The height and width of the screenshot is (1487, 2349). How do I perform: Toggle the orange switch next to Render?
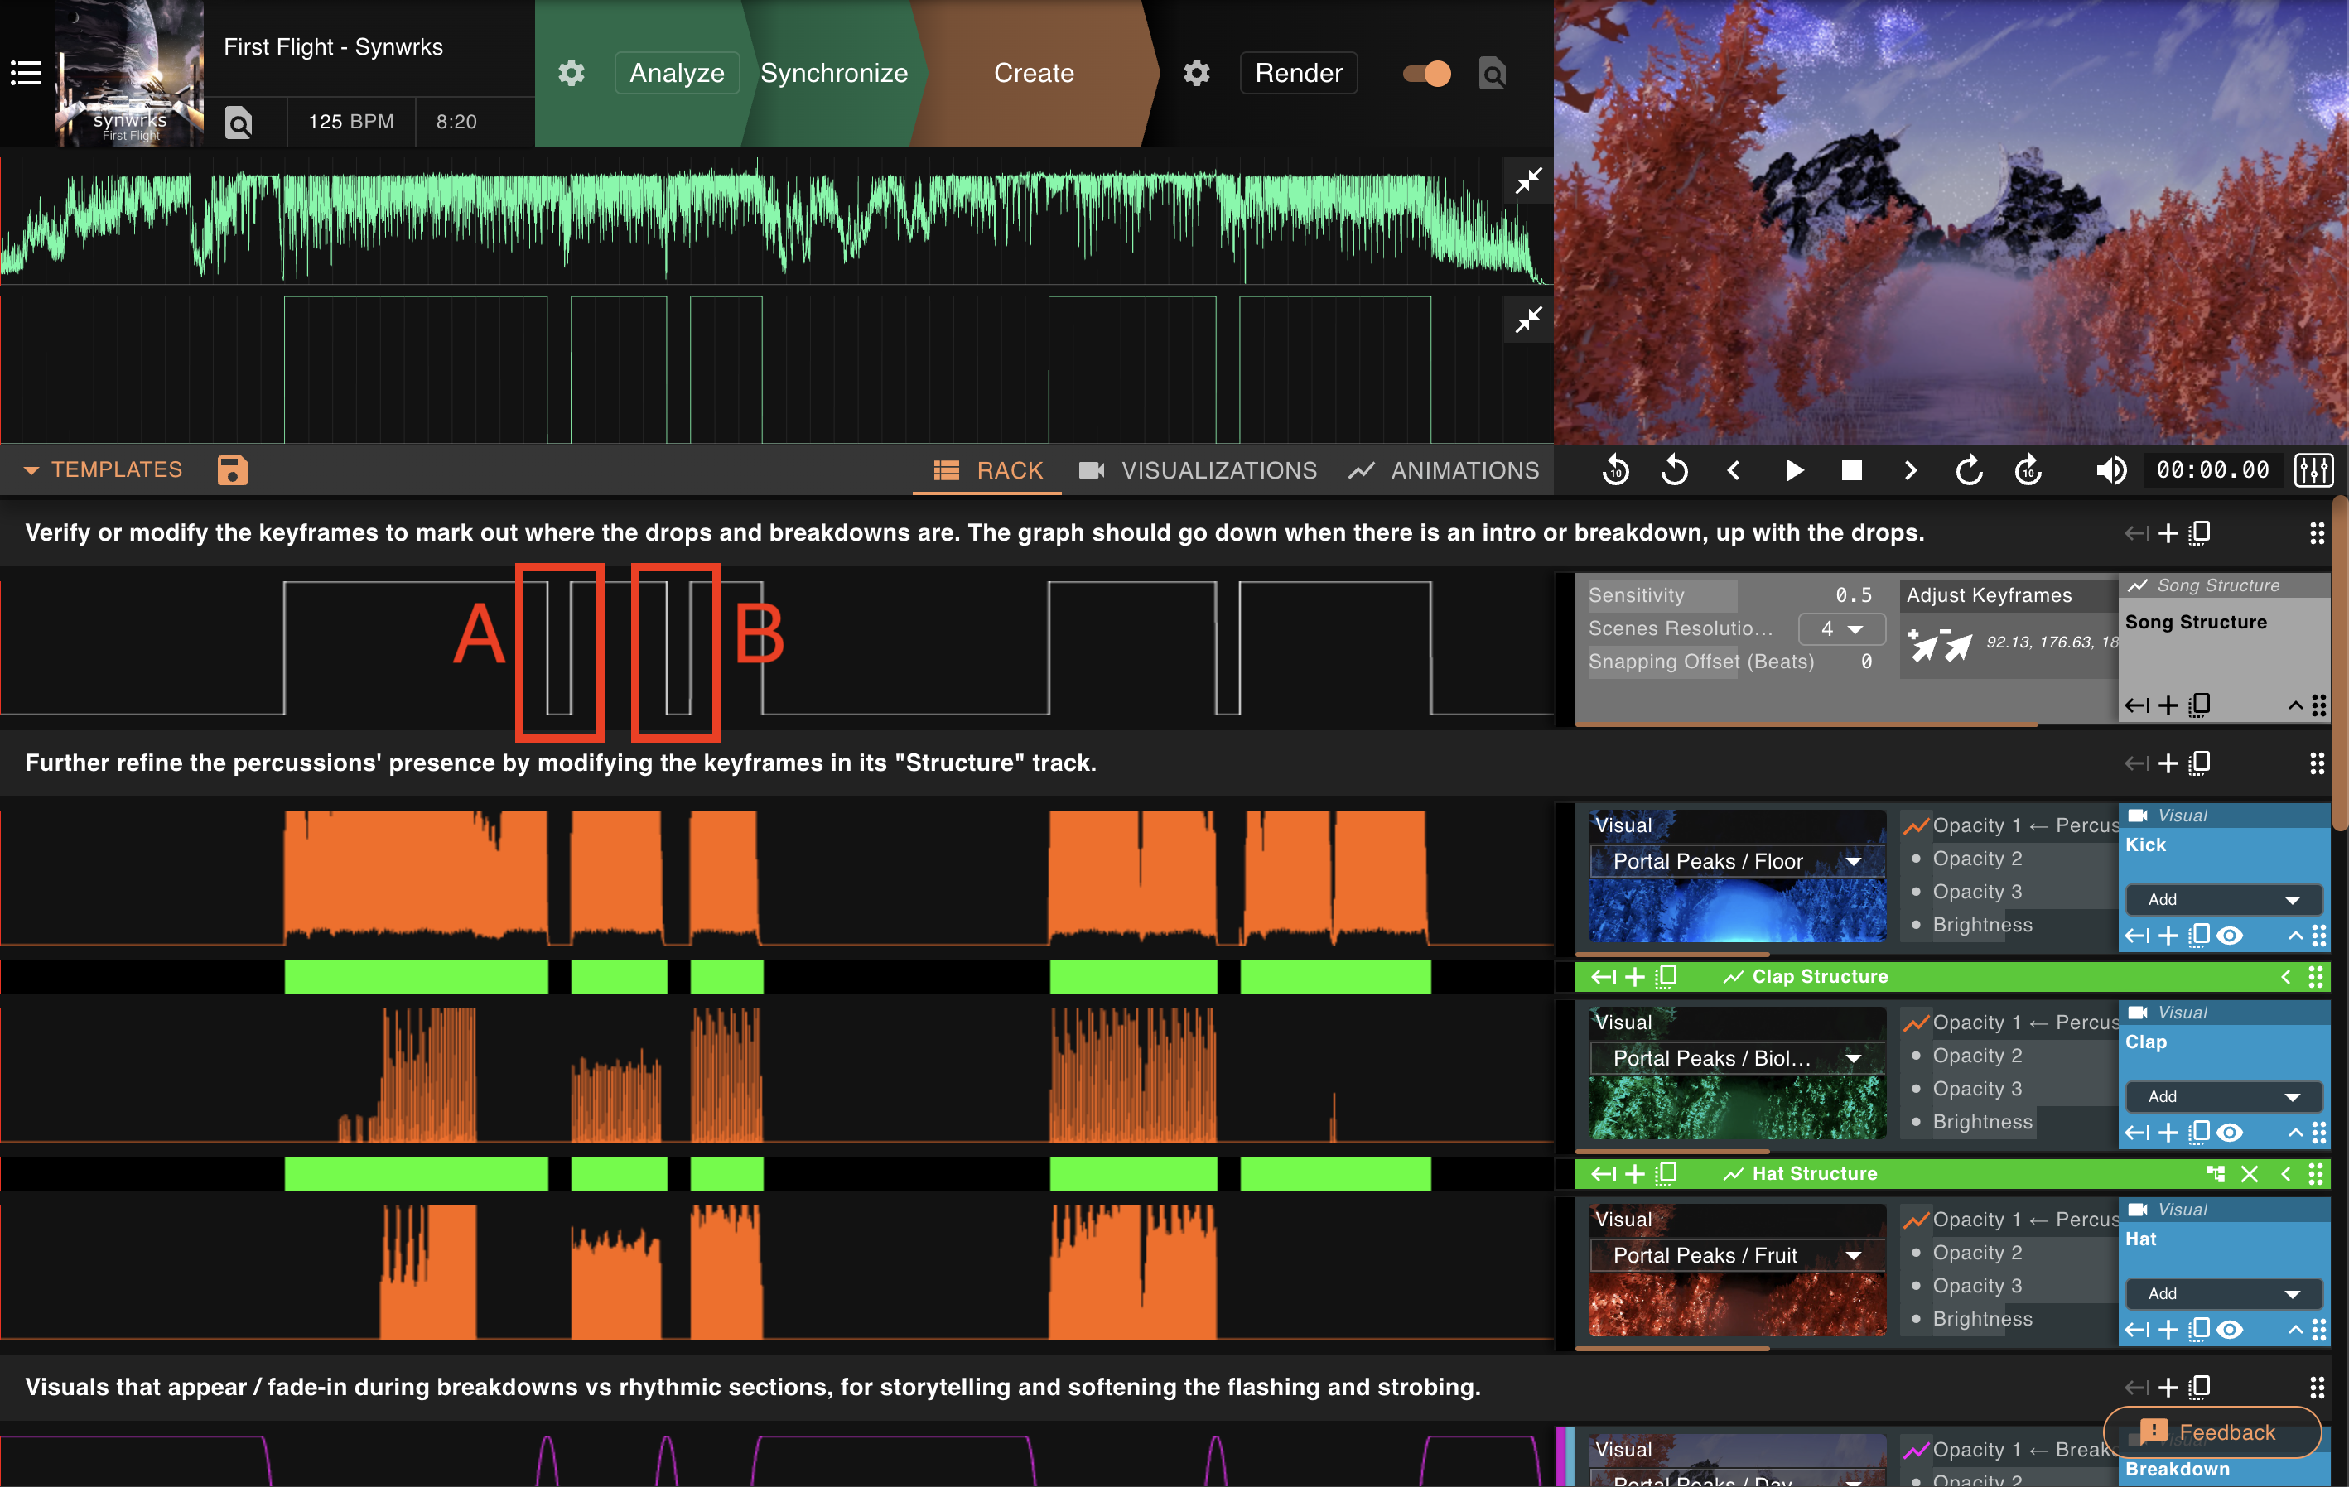pyautogui.click(x=1427, y=73)
